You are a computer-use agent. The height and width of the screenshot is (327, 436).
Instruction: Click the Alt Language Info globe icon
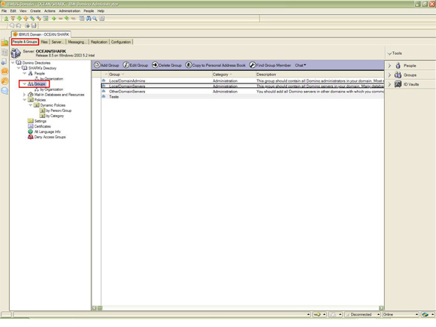[30, 132]
